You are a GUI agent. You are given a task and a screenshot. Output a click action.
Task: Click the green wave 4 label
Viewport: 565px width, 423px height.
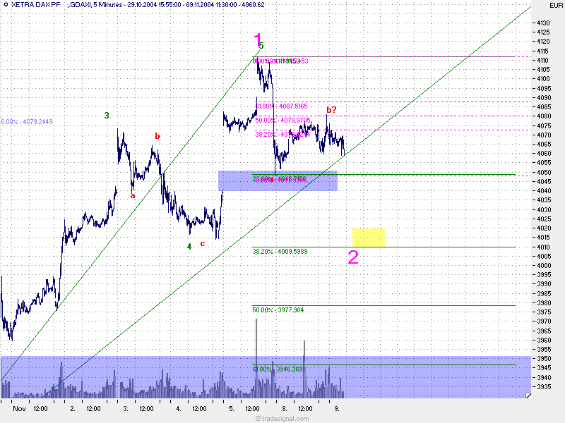pos(189,246)
